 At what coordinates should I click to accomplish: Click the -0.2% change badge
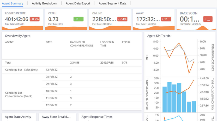pyautogui.click(x=35, y=19)
